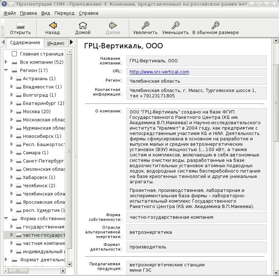Switch to the Индекс tab

point(56,43)
